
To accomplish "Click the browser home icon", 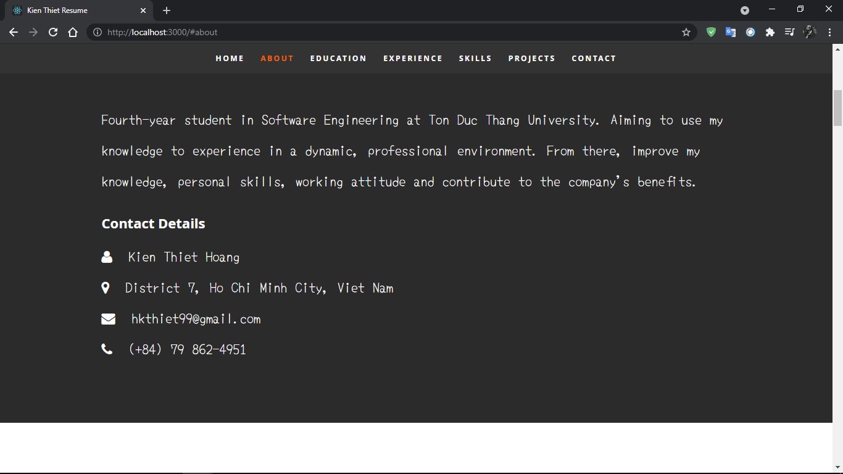I will pos(72,32).
